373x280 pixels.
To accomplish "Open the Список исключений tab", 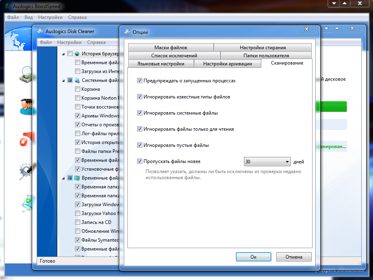I will pos(174,56).
